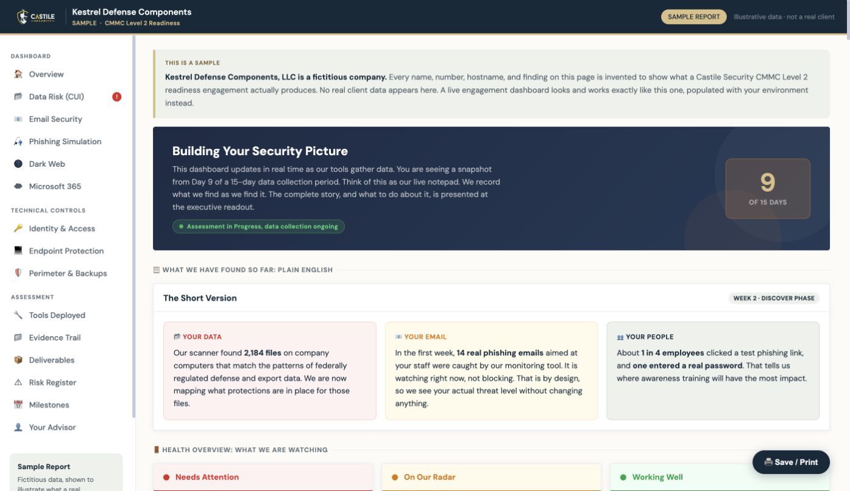Click the Endpoint Protection laptop icon
This screenshot has height=491, width=850.
[18, 251]
